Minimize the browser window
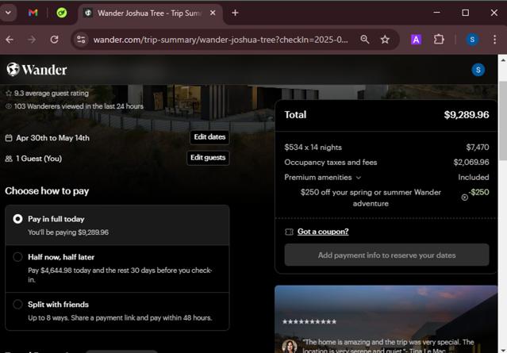This screenshot has width=507, height=353. (436, 13)
